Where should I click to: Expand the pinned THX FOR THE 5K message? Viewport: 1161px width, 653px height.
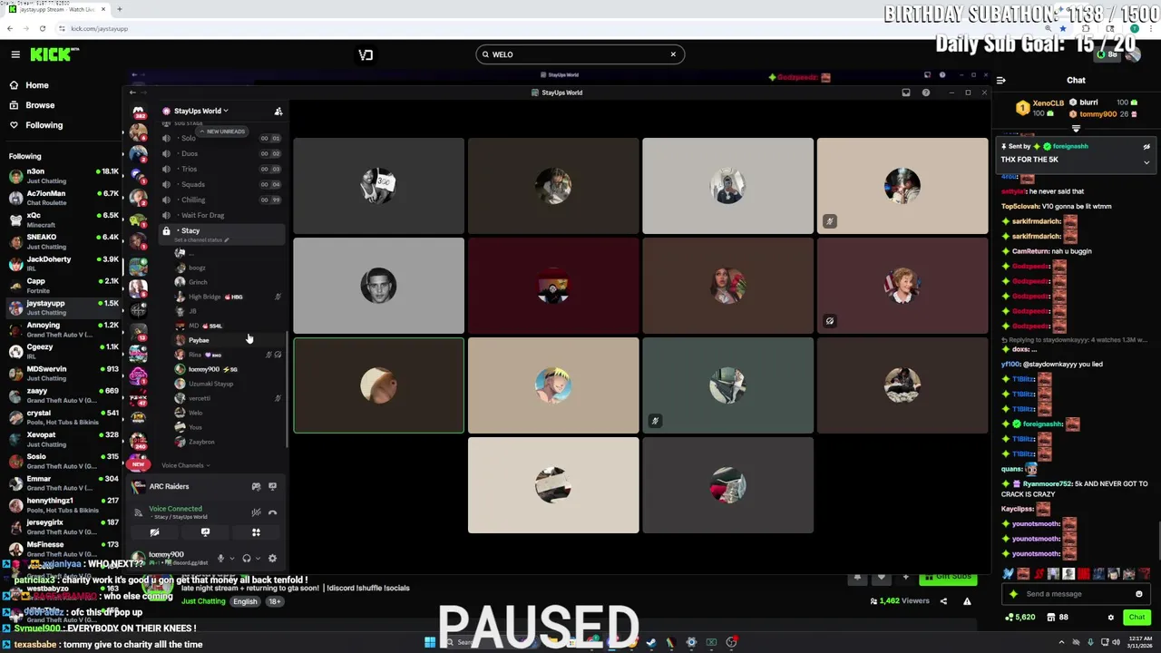[1146, 162]
